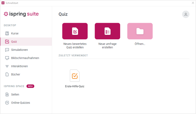
Task: Click the Kurse bookmark icon in sidebar
Action: tap(7, 33)
